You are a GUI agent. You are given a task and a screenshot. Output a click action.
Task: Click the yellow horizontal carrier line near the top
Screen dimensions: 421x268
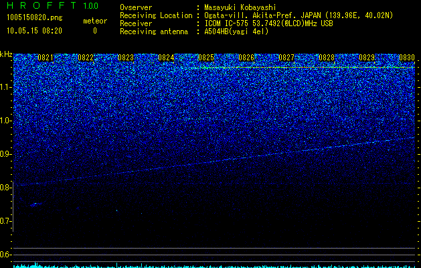point(309,67)
